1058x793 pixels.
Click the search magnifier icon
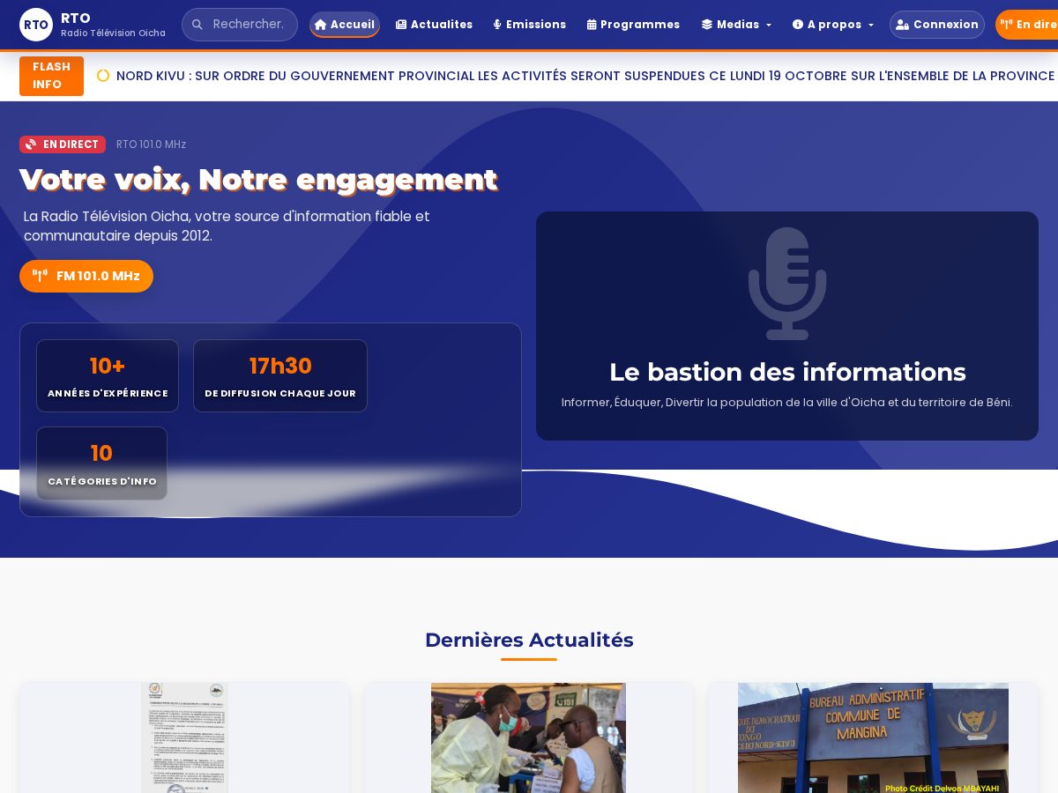tap(197, 25)
